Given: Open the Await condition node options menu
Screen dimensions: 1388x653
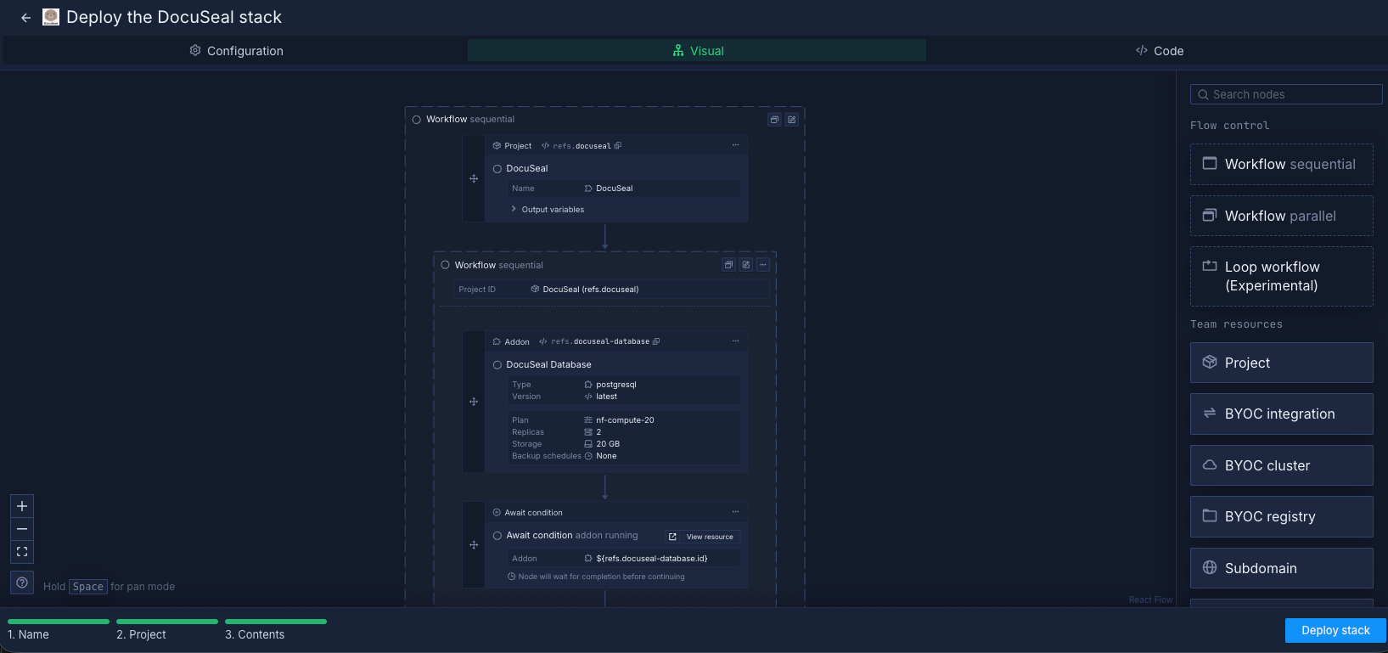Looking at the screenshot, I should [x=735, y=512].
